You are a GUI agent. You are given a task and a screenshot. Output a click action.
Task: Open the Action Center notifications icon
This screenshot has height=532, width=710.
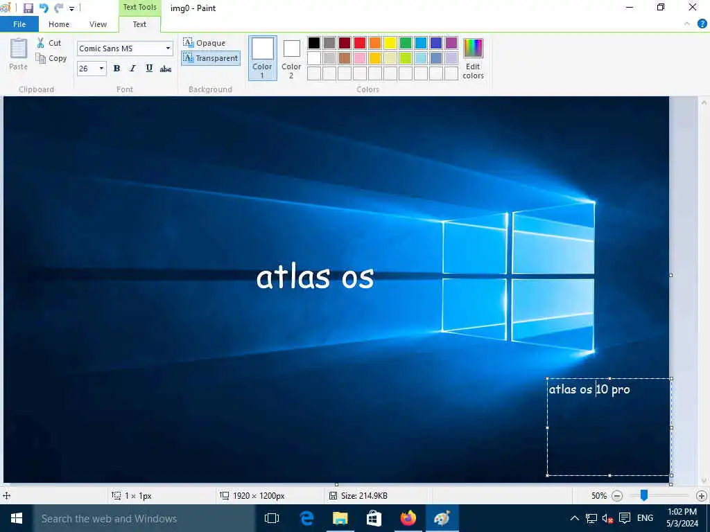point(625,518)
